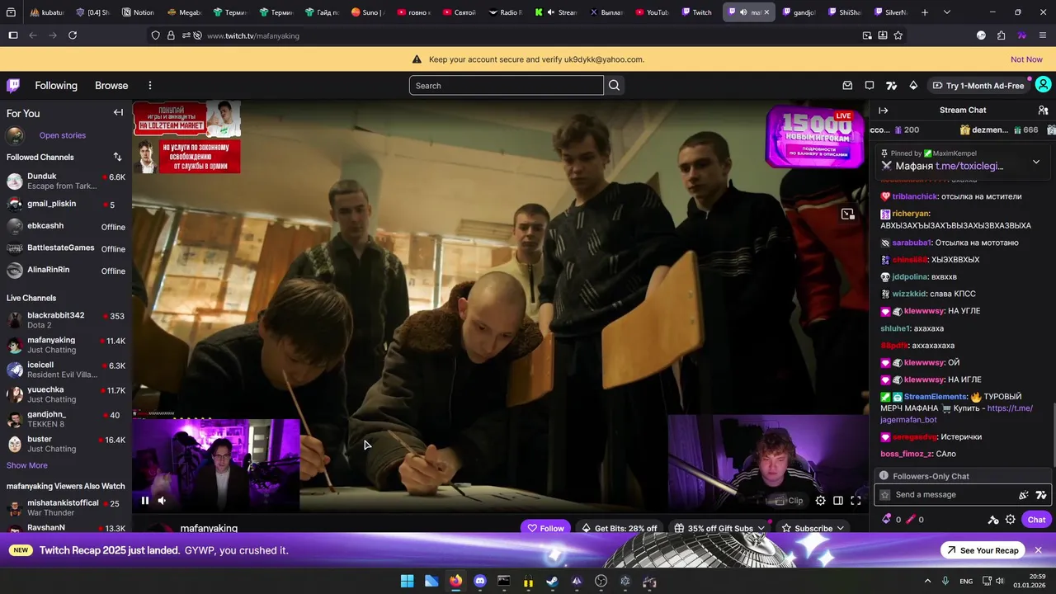
Task: Bookmark this page with star icon
Action: pyautogui.click(x=898, y=35)
